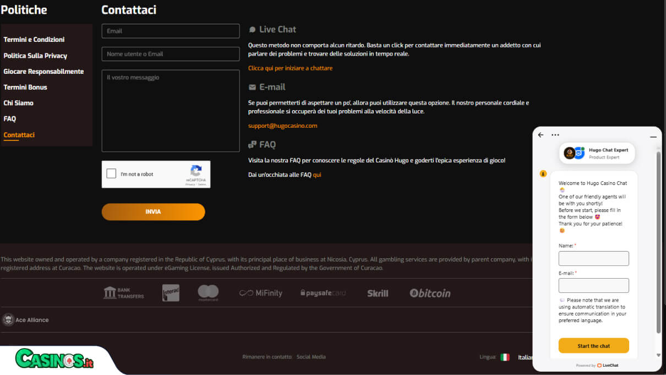
Task: Click the reCAPTCHA logo
Action: pyautogui.click(x=196, y=171)
